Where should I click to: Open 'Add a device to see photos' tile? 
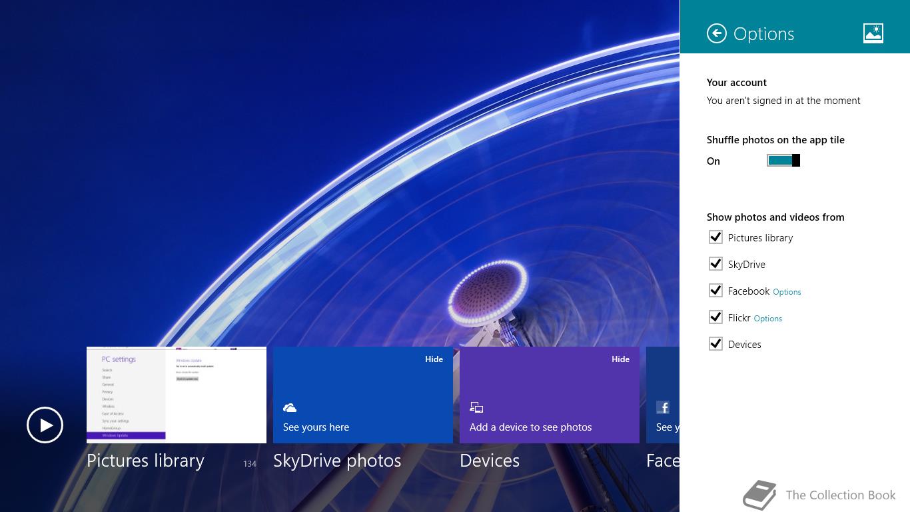click(x=550, y=395)
